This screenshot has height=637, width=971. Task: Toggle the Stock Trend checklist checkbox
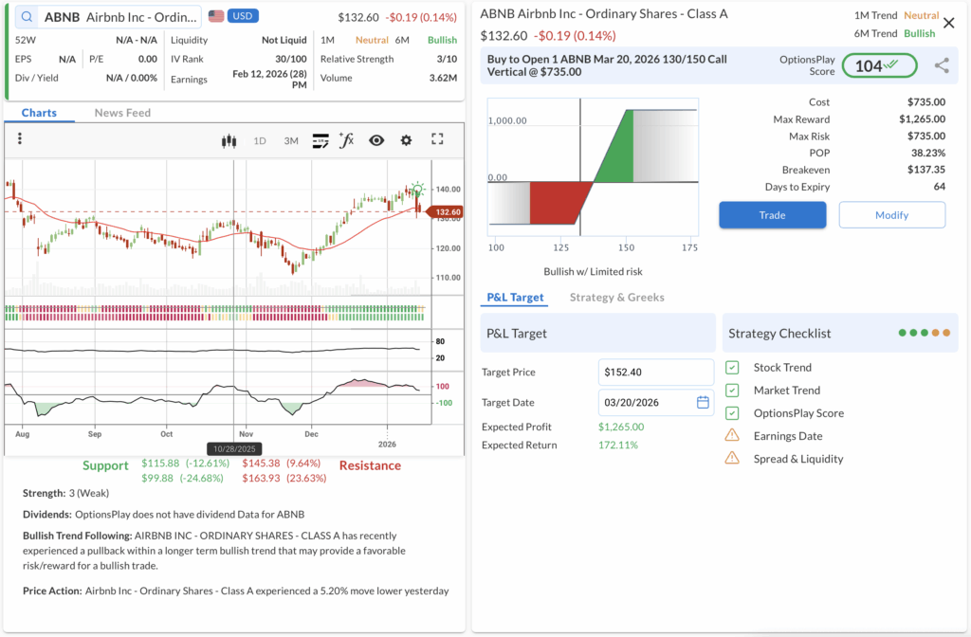tap(732, 368)
